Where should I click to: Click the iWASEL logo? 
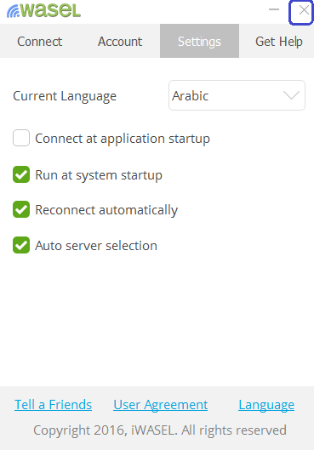[x=43, y=11]
